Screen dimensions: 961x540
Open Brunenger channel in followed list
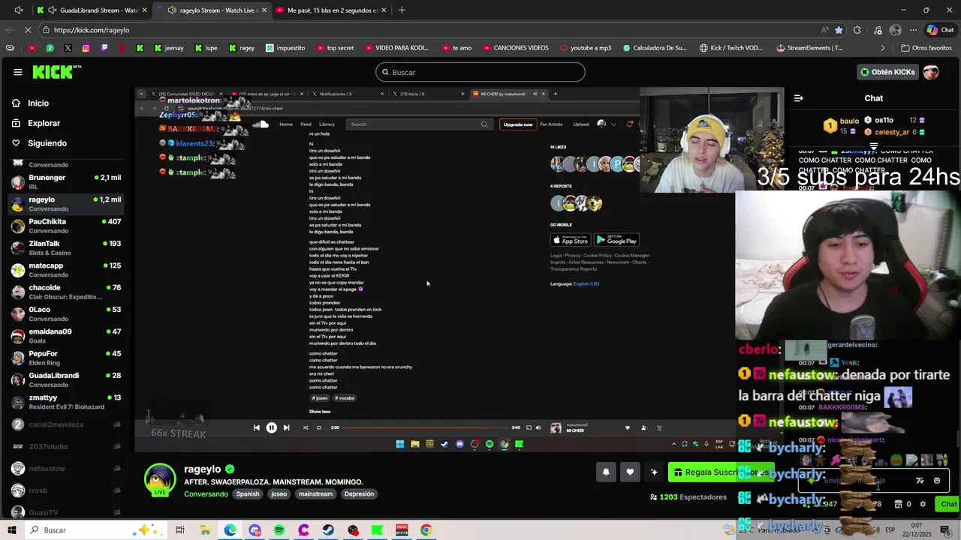pos(65,181)
